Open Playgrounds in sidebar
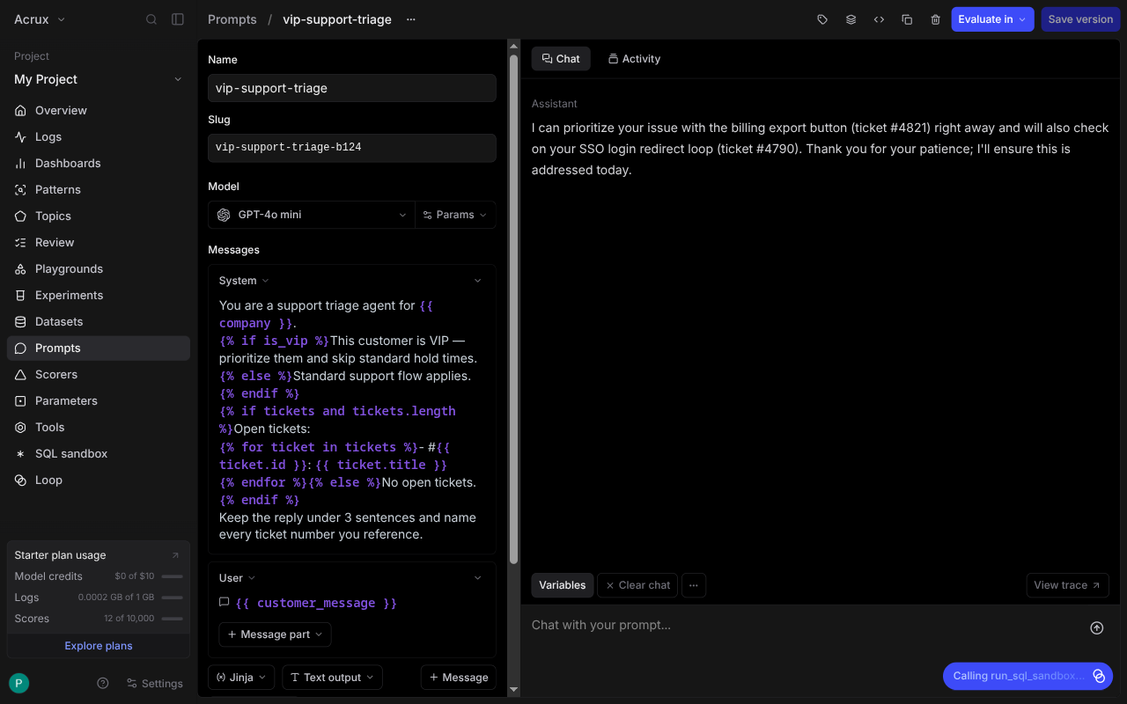 [x=99, y=269]
